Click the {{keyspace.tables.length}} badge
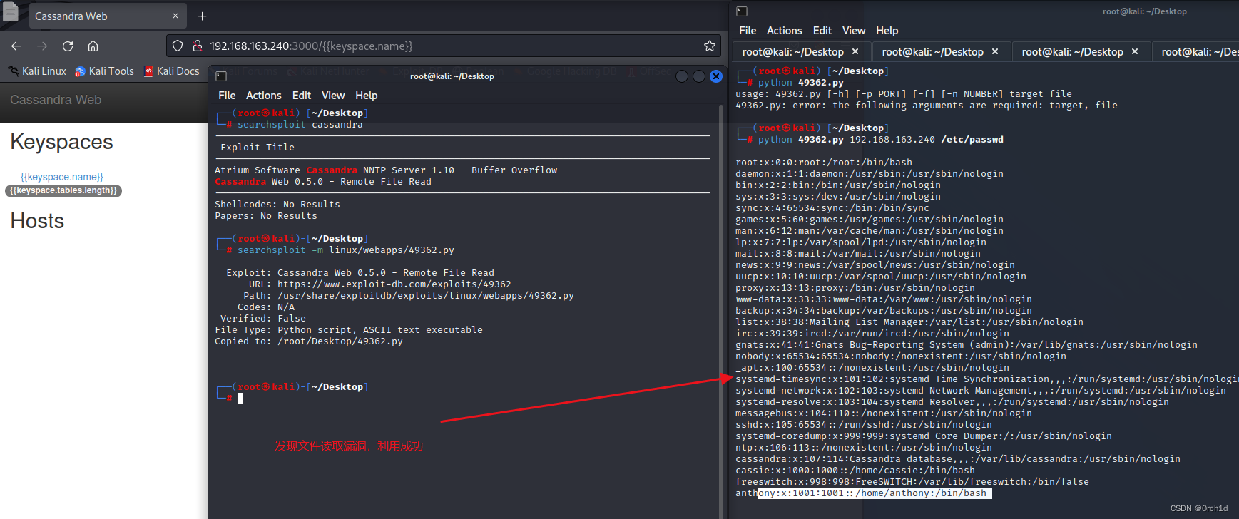Screen dimensions: 1239x519 (x=63, y=190)
